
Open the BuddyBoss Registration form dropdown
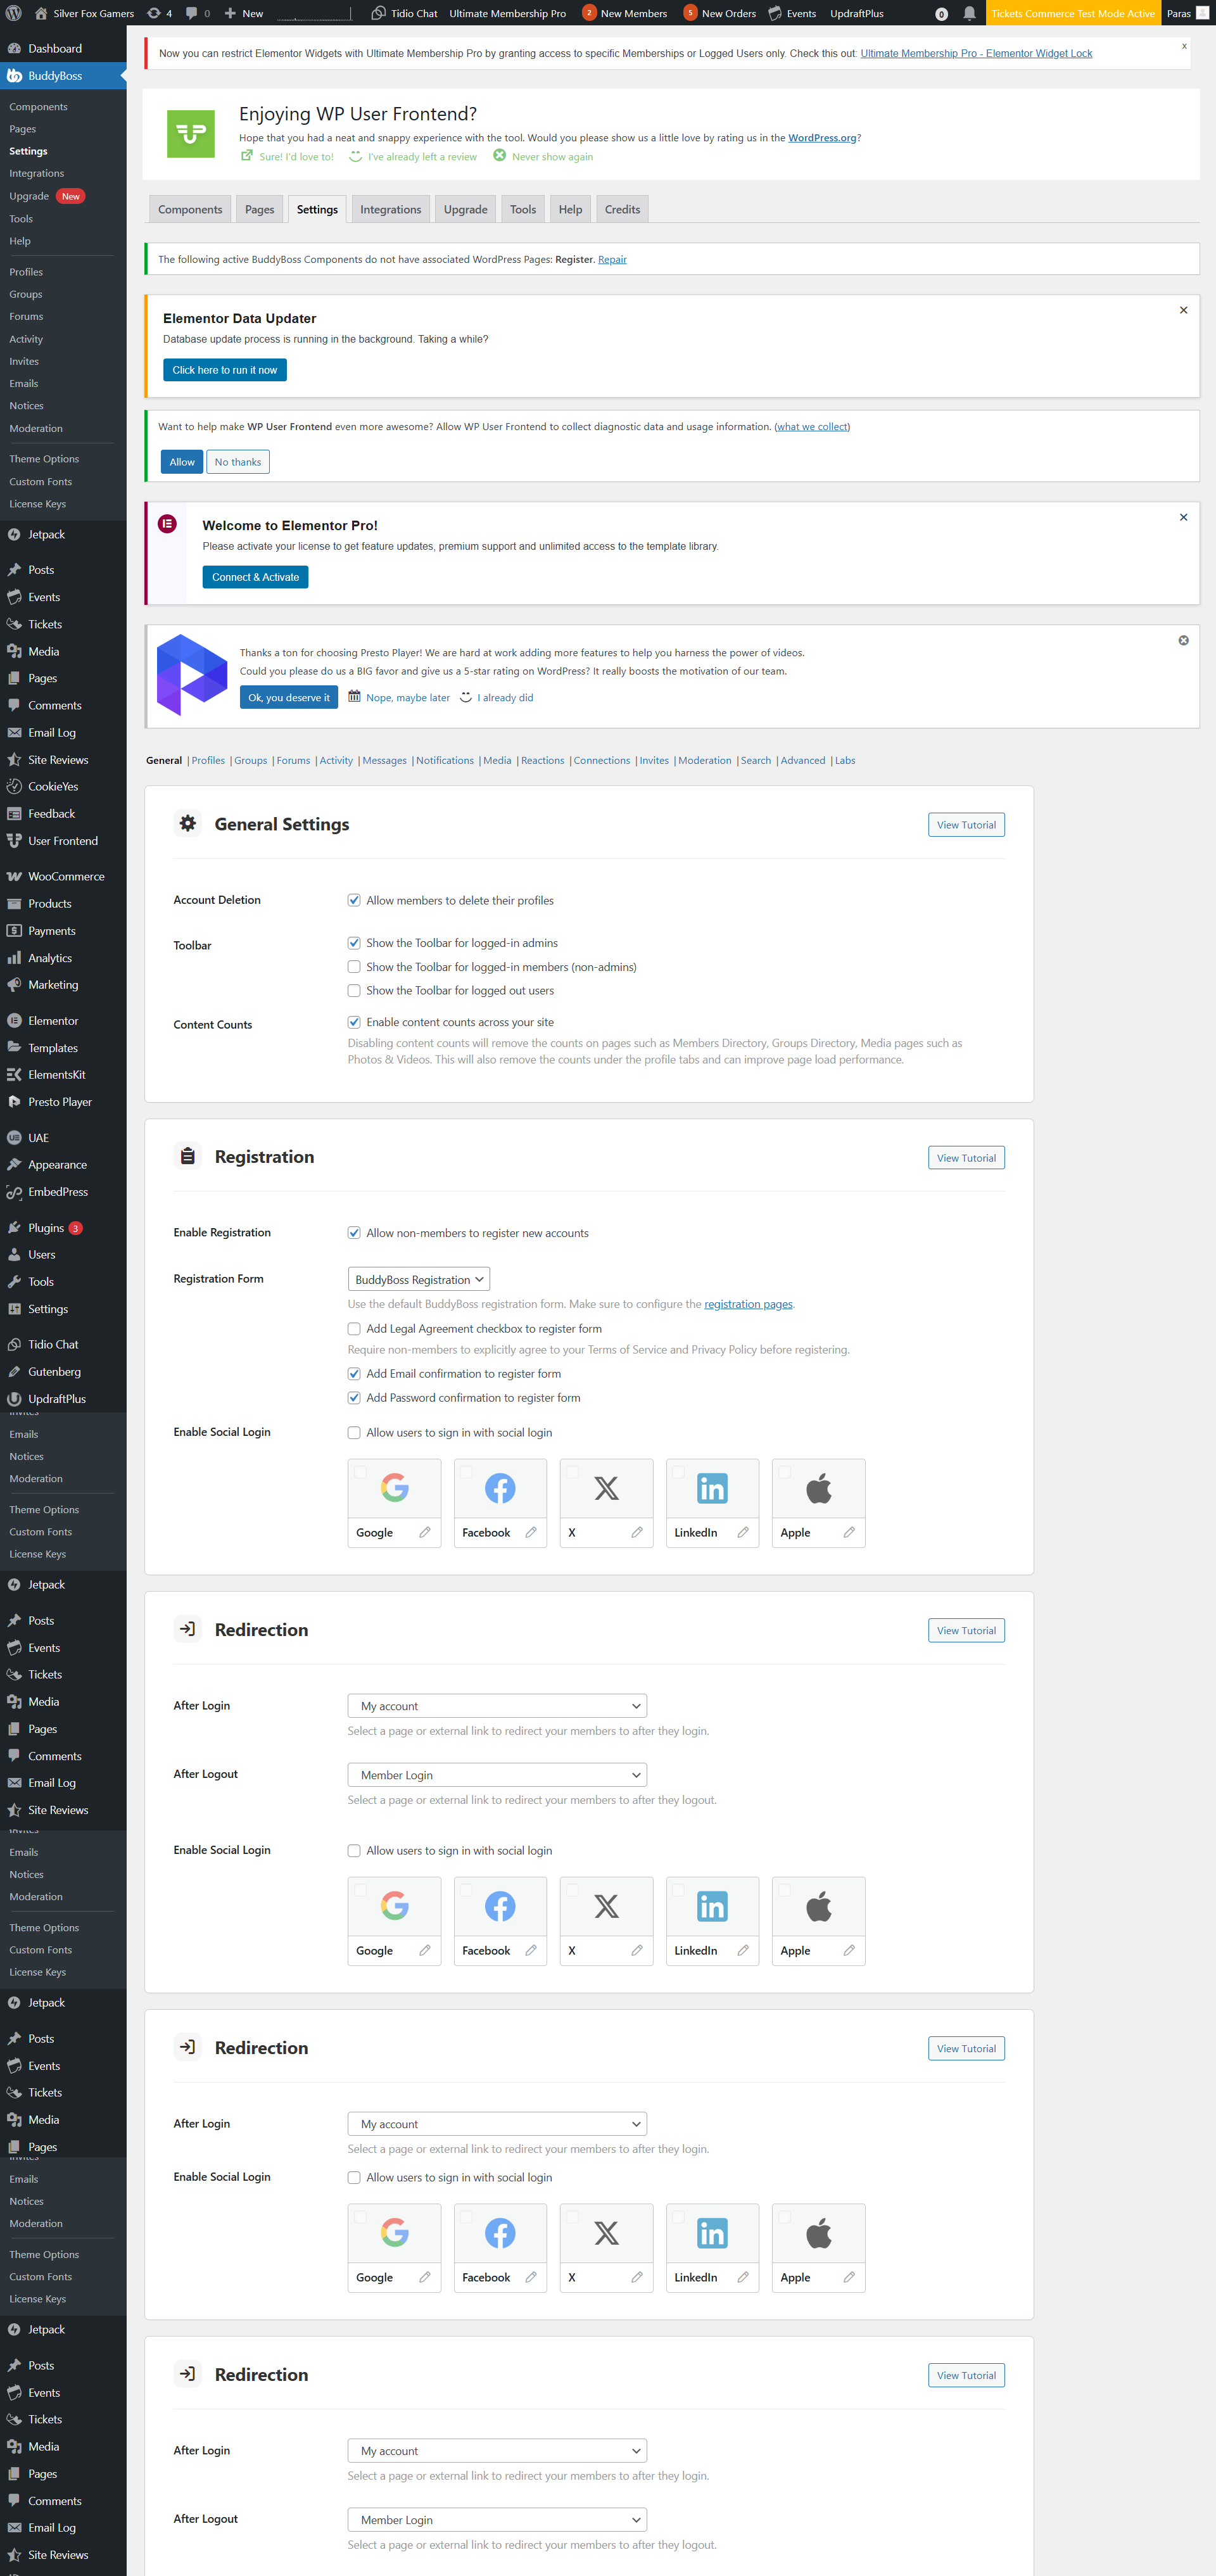point(419,1279)
